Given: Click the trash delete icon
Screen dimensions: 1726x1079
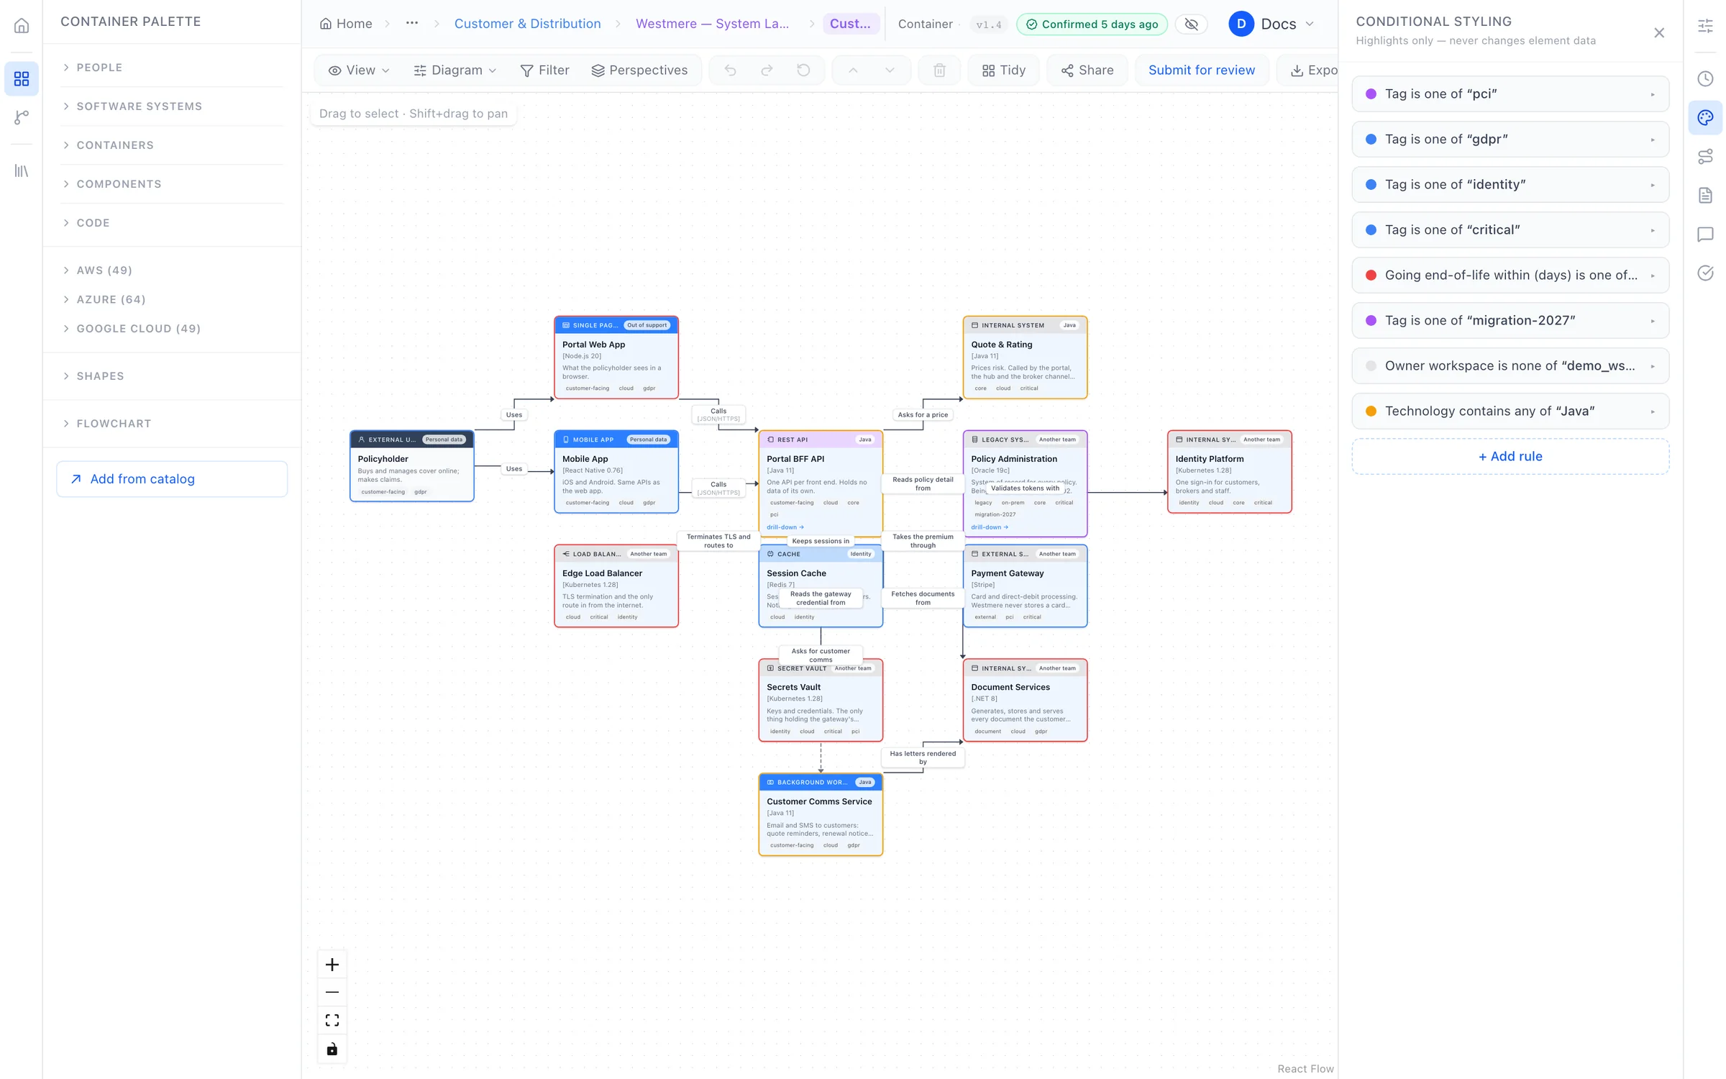Looking at the screenshot, I should (x=939, y=70).
